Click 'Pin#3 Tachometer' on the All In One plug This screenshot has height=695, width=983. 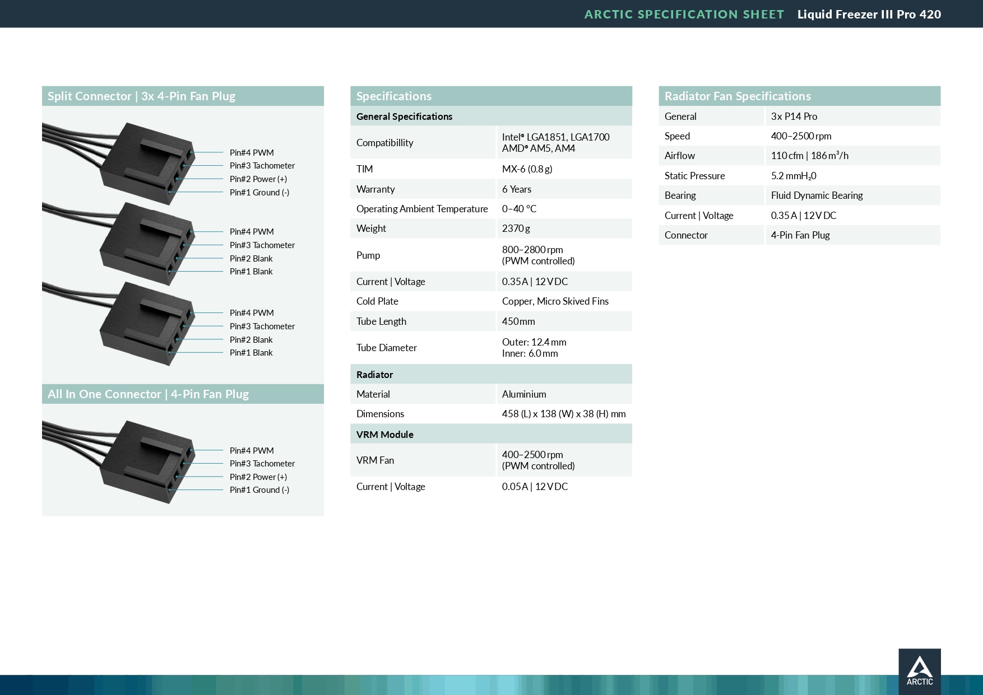point(262,464)
